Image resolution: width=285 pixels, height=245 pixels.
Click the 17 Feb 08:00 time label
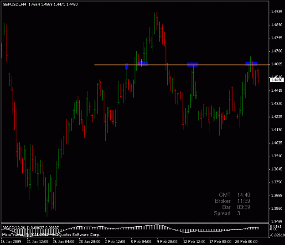coord(220,242)
